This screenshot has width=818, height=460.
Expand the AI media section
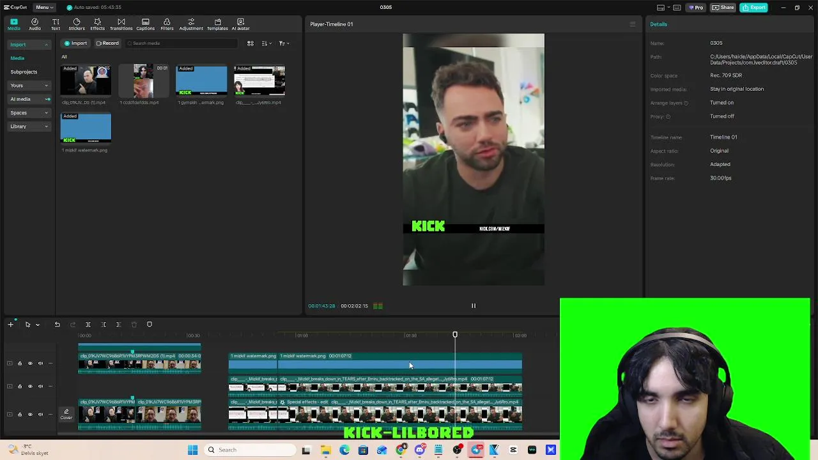29,99
